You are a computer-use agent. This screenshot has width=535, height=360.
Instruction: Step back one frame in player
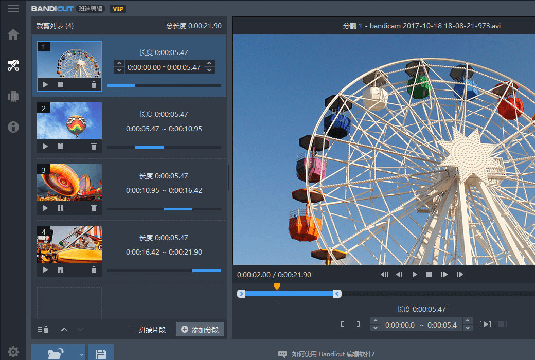click(399, 274)
